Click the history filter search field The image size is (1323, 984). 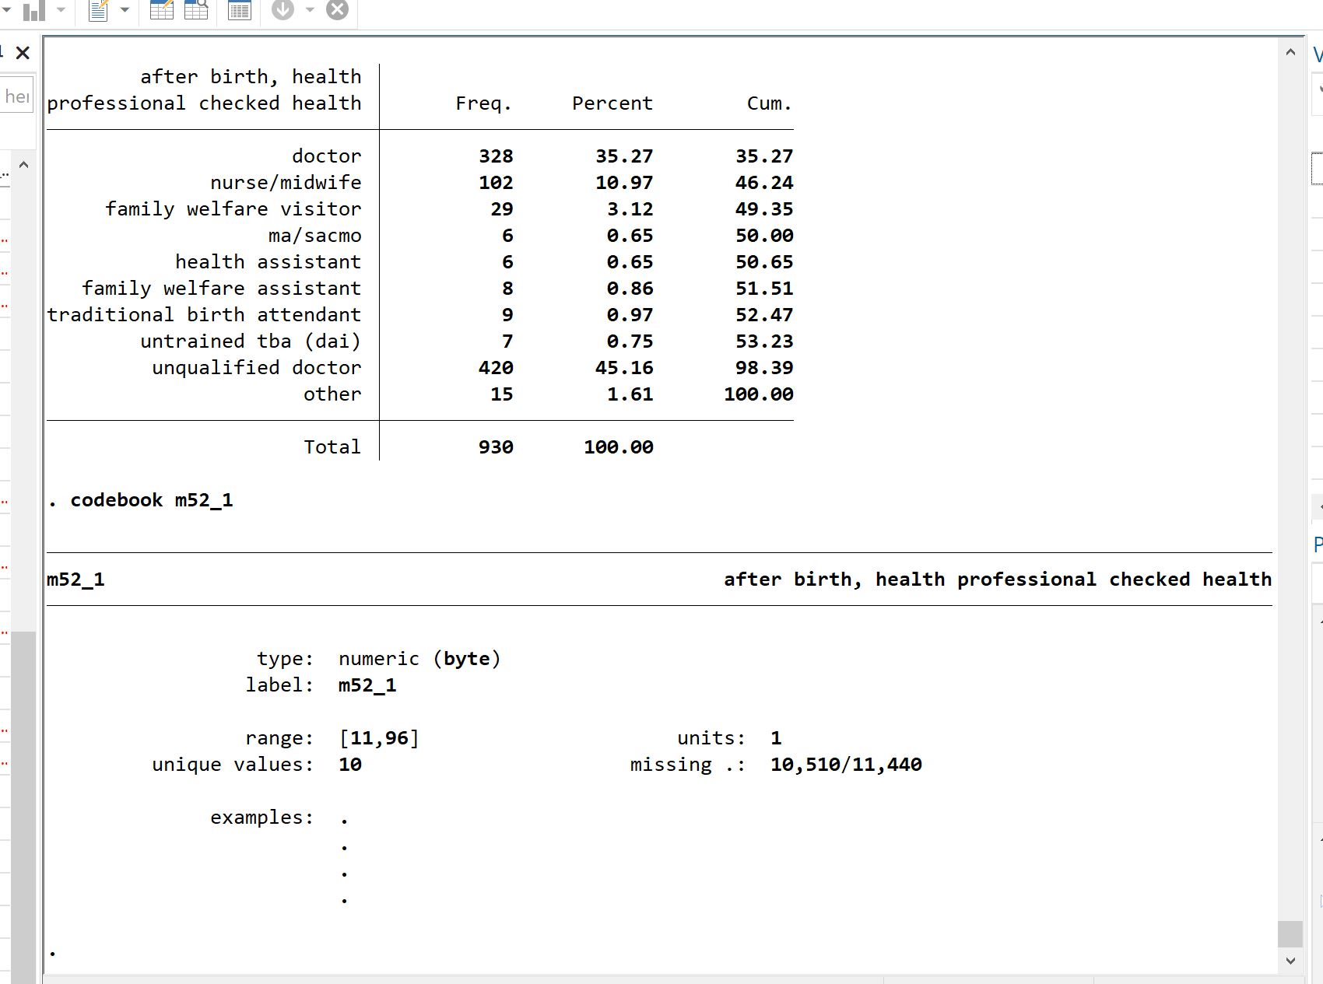(16, 96)
